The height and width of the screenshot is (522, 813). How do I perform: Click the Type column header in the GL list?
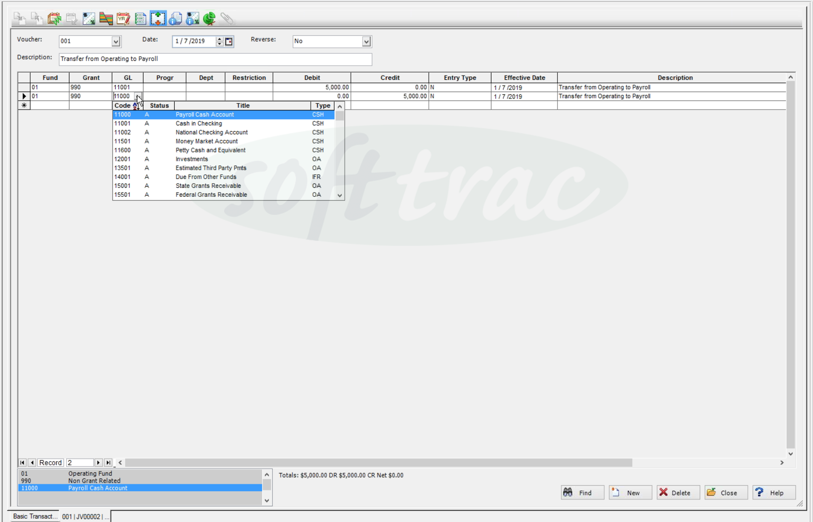coord(323,106)
